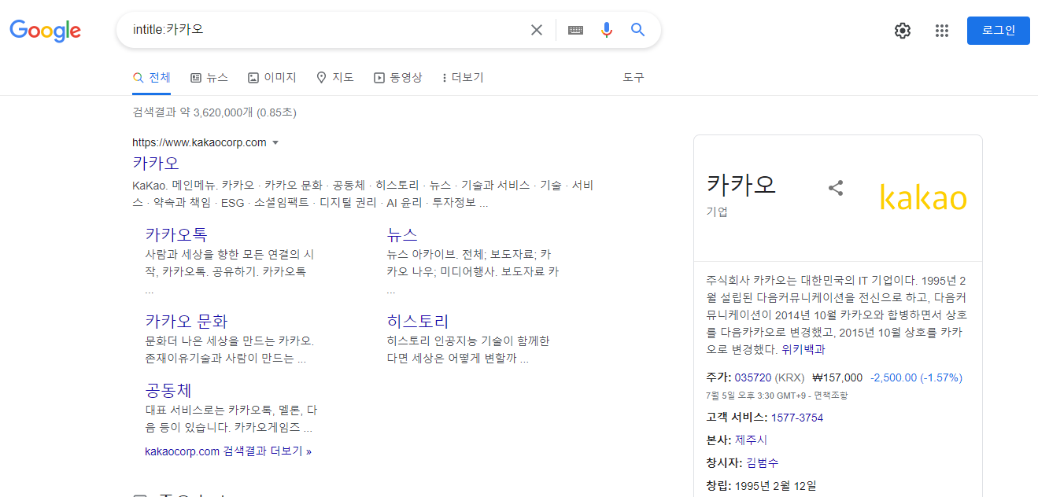Open the 카카오 main result title
This screenshot has width=1038, height=497.
(156, 163)
